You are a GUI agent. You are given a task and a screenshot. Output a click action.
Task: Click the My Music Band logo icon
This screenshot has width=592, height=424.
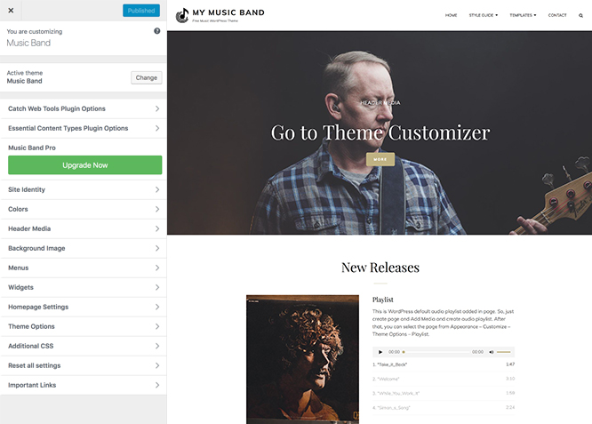pyautogui.click(x=182, y=15)
